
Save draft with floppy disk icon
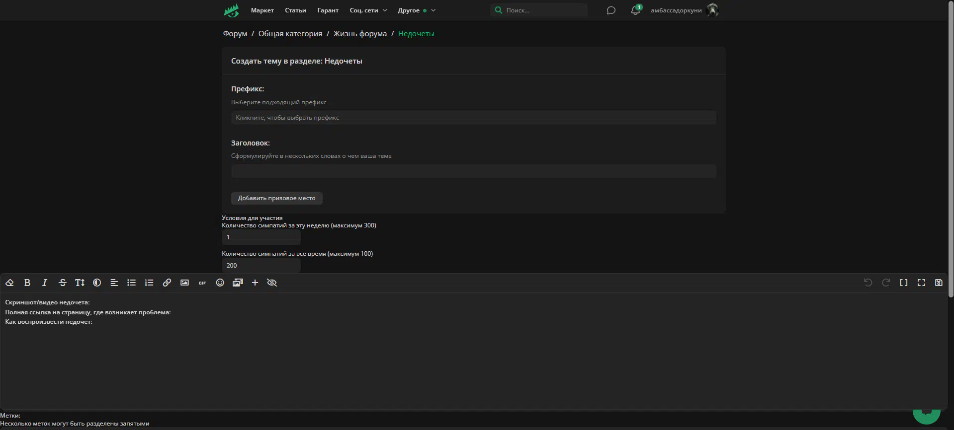click(x=939, y=283)
